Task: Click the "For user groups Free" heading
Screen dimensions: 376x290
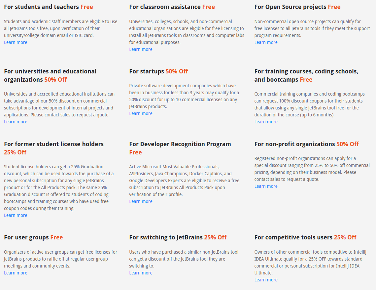Action: [x=33, y=237]
